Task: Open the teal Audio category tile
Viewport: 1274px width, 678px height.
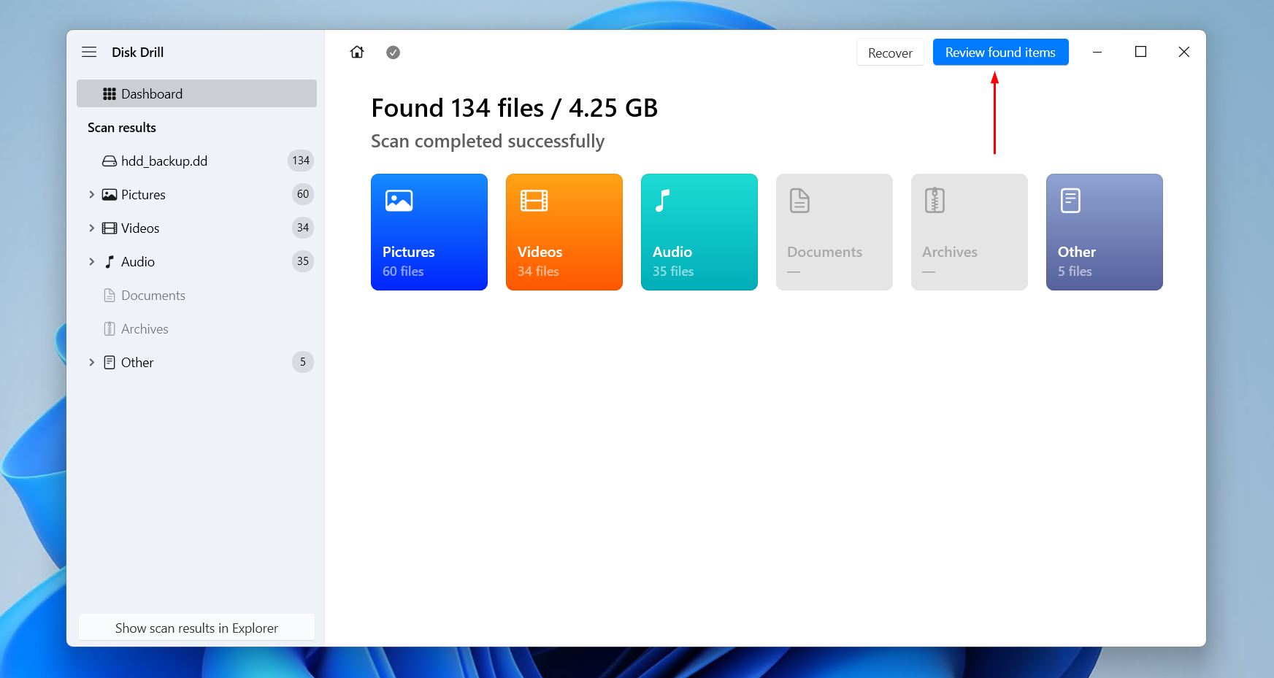Action: pyautogui.click(x=699, y=232)
